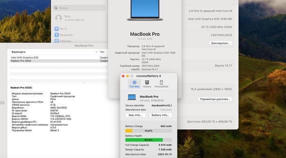
Task: Click the magnifier icon in search field
Action: (x=56, y=8)
